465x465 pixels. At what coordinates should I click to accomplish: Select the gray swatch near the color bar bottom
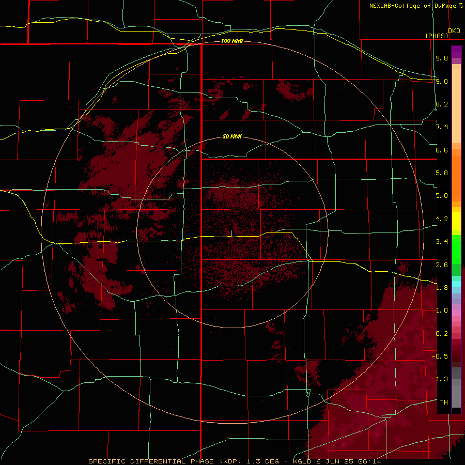456,394
